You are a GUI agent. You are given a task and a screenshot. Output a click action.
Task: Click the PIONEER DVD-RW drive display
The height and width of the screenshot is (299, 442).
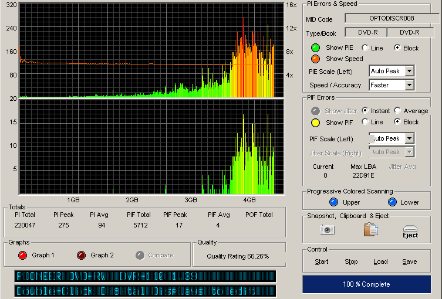145,276
